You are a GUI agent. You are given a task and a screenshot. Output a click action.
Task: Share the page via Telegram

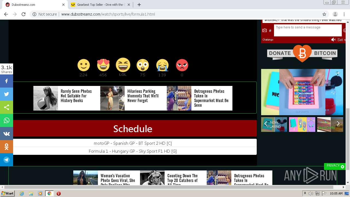coord(7,160)
